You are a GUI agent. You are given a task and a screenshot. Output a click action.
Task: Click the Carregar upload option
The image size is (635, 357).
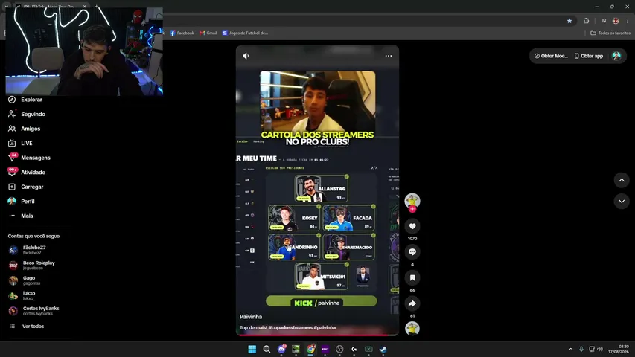(25, 187)
